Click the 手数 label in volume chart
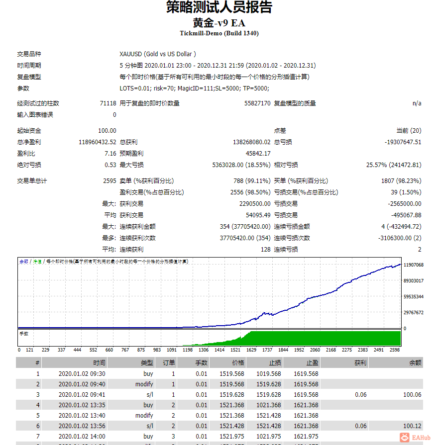The image size is (435, 445). tap(24, 334)
